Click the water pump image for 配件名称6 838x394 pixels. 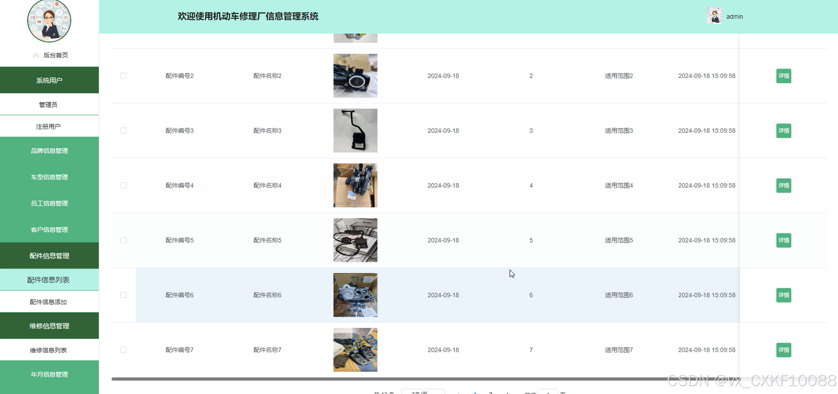pyautogui.click(x=355, y=295)
